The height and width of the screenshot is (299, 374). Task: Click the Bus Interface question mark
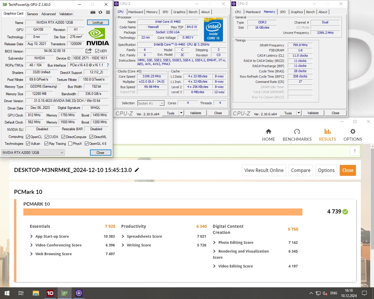(x=108, y=65)
